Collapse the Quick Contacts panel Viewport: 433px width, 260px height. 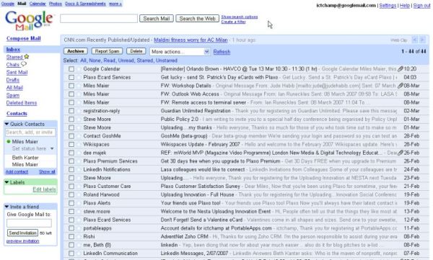tap(6, 124)
